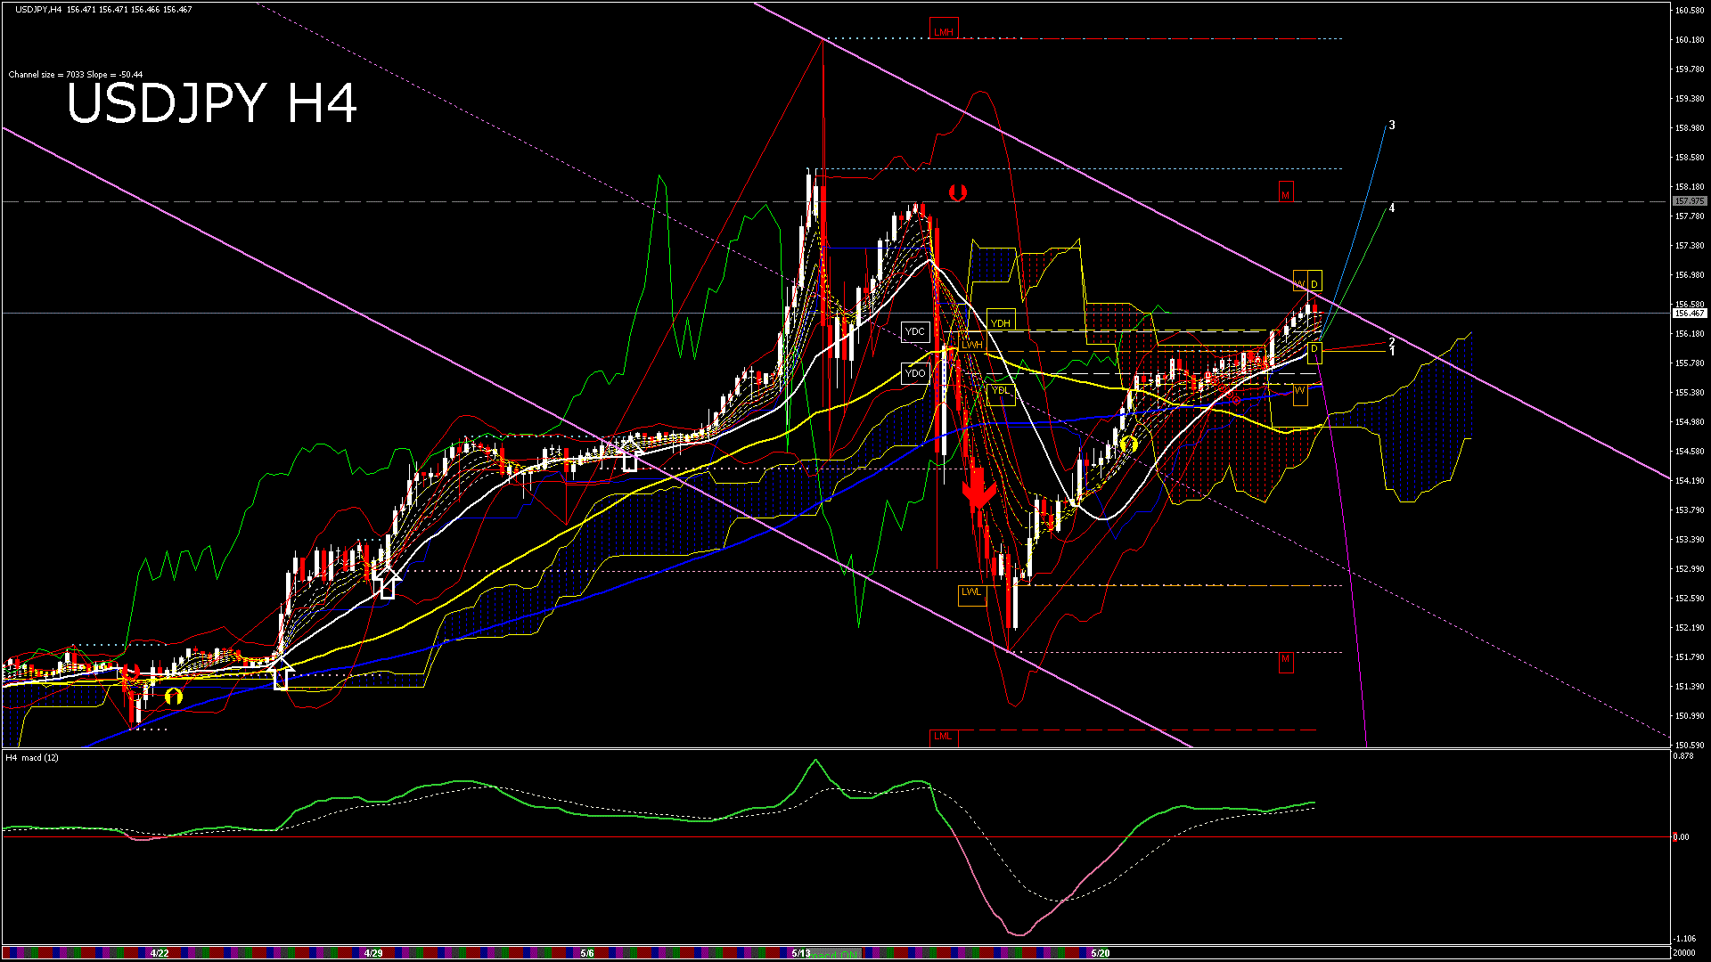Click projection label 3 on blue curve
This screenshot has height=962, width=1711.
pos(1392,126)
